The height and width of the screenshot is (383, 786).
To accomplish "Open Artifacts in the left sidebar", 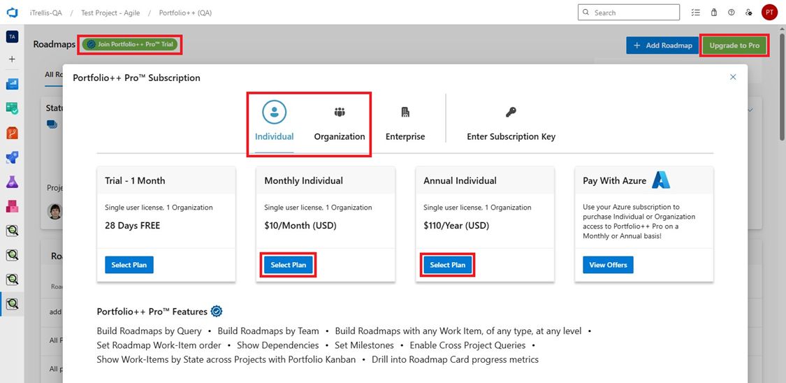I will tap(12, 206).
